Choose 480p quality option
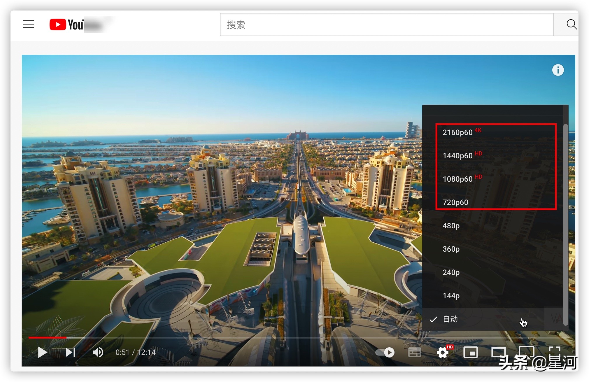 tap(451, 226)
